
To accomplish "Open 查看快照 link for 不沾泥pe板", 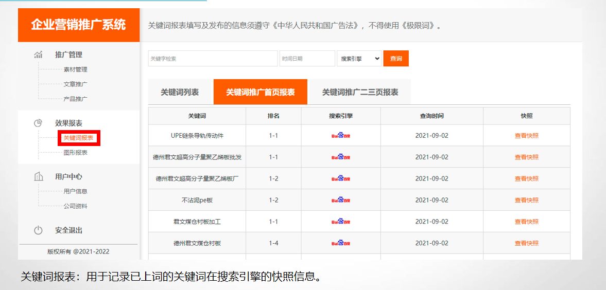I will [x=526, y=200].
